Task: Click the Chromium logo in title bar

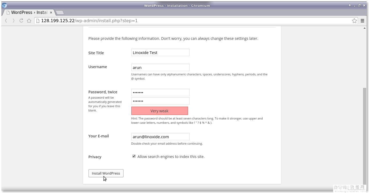Action: click(4, 5)
